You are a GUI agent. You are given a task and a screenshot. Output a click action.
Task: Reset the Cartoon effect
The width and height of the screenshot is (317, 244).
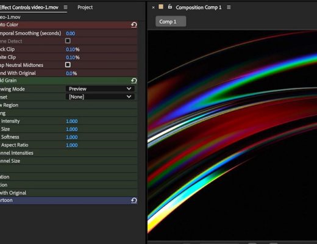[134, 201]
